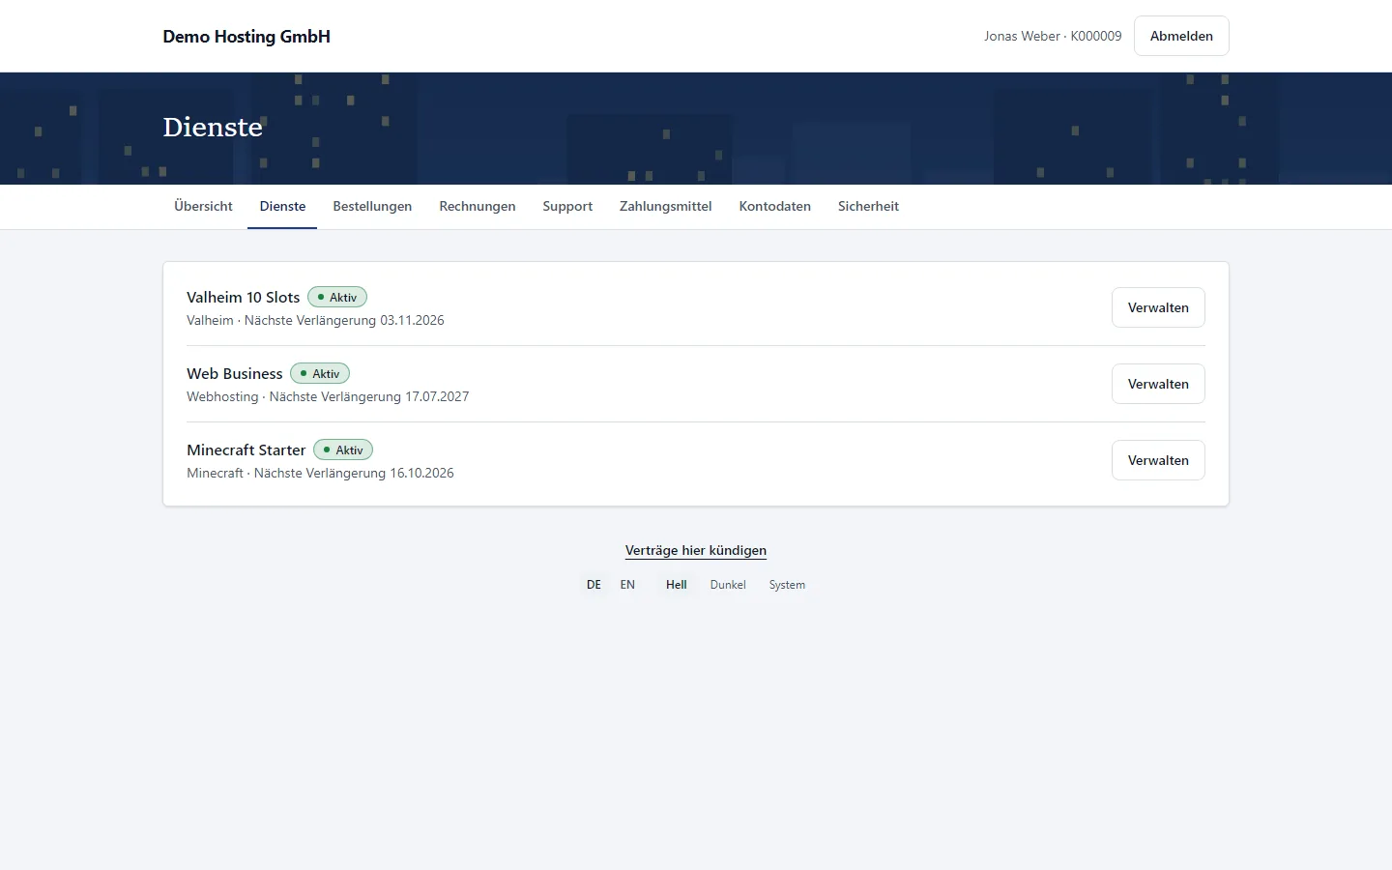Open Verwalten for Minecraft Starter

(1158, 460)
